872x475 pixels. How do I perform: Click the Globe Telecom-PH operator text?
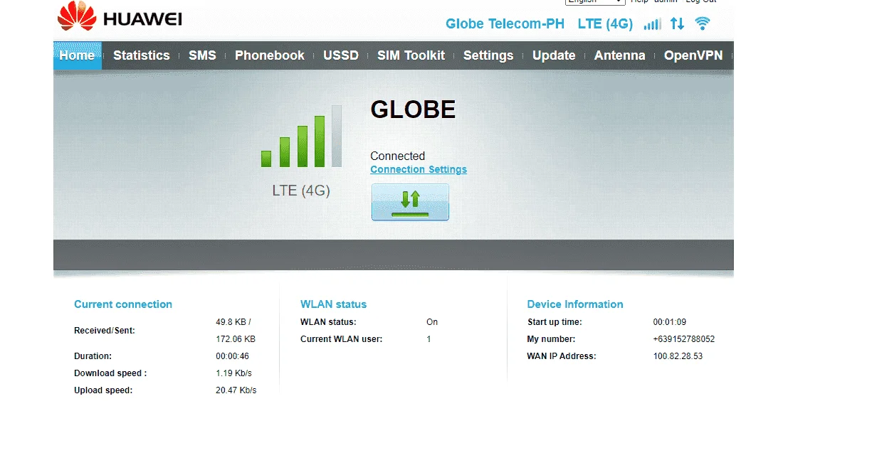[505, 23]
